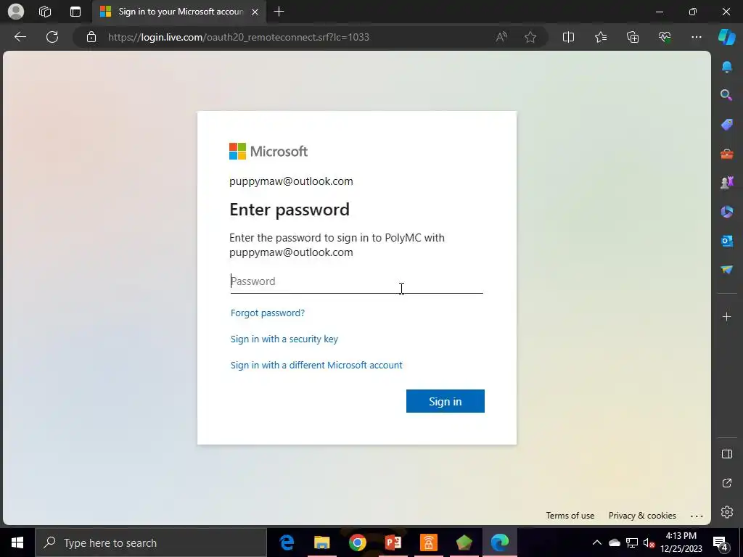Open the tab actions menu icon

click(75, 12)
